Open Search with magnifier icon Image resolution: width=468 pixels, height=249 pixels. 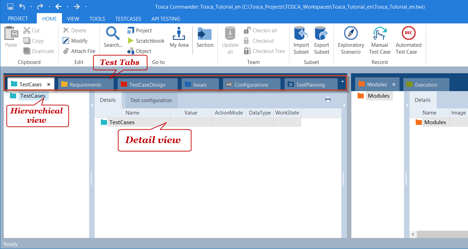coord(113,37)
